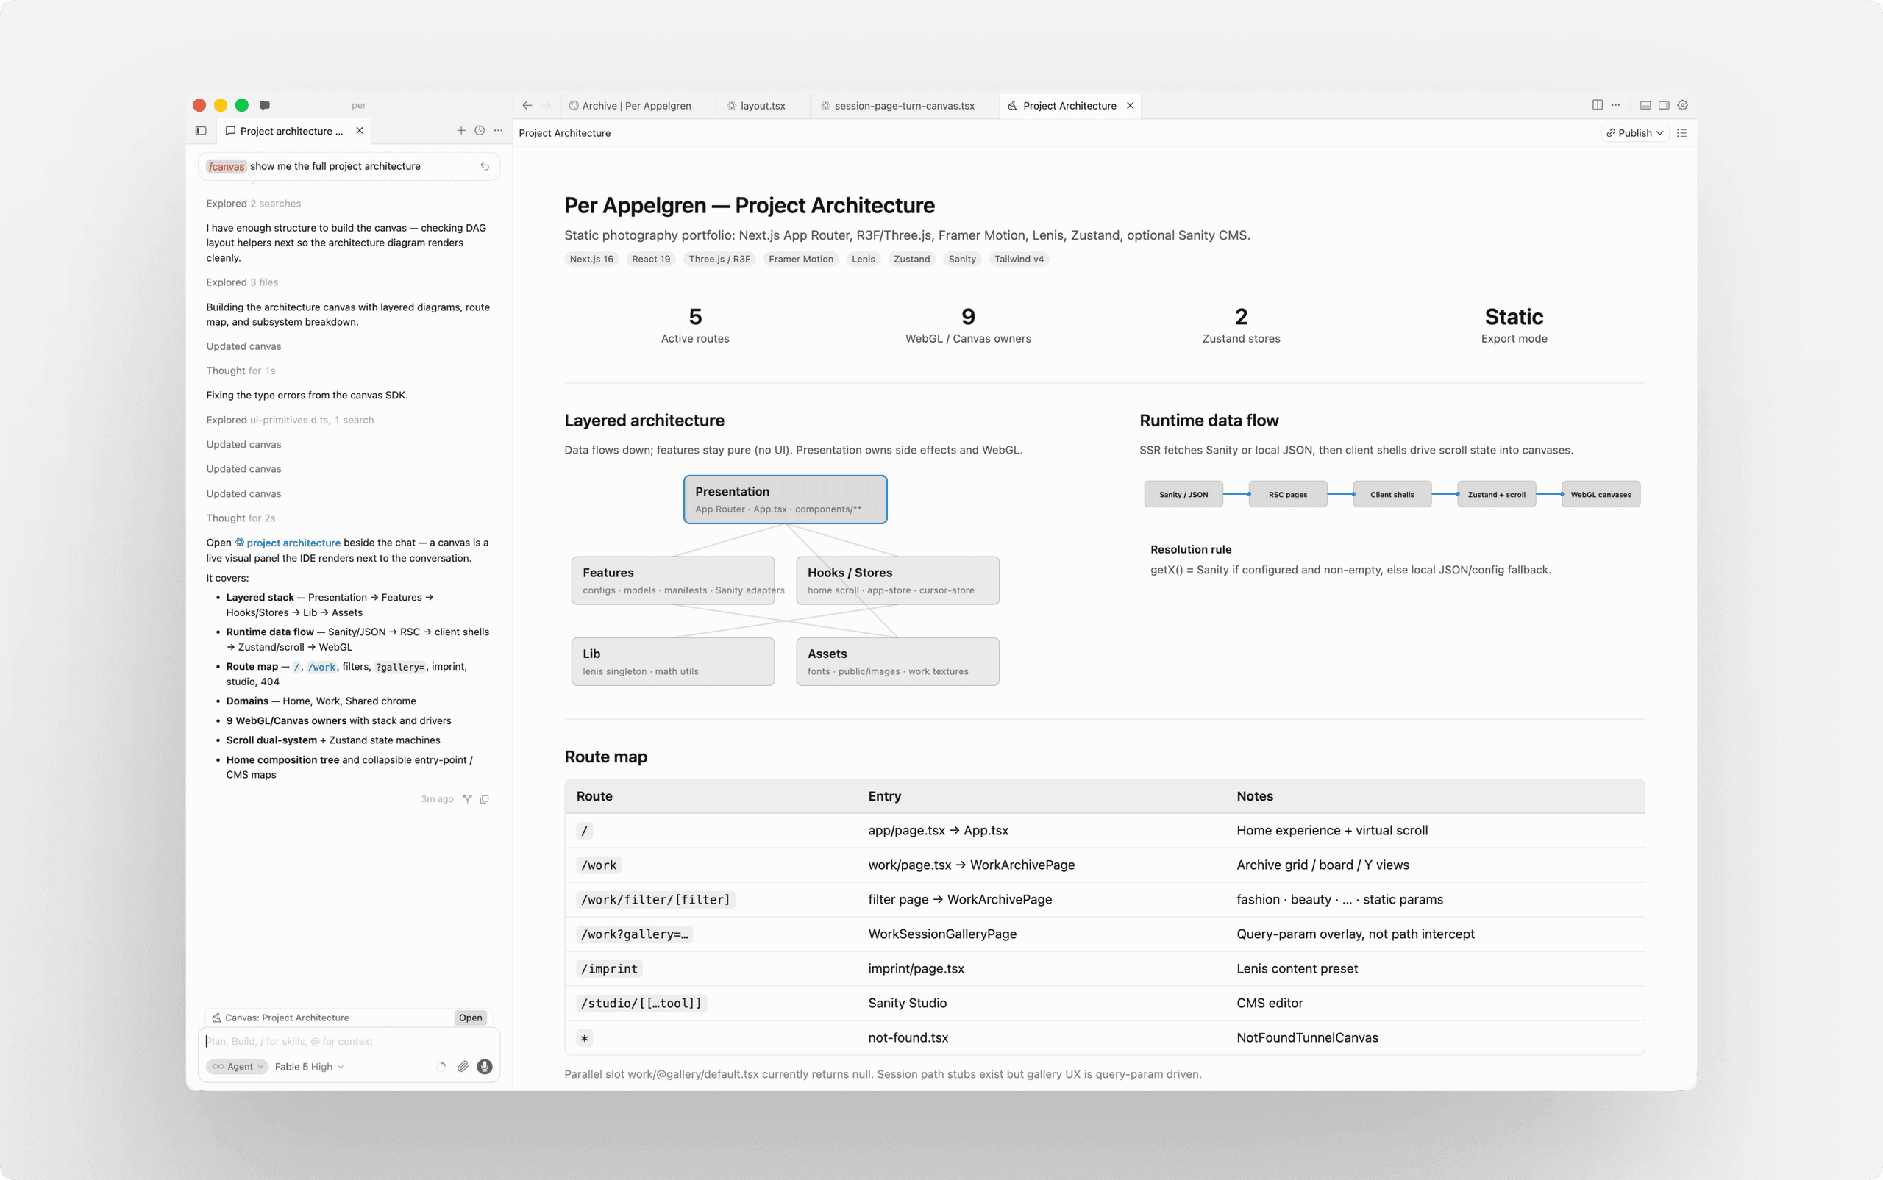
Task: Show the canvas outline list icon
Action: [x=1681, y=134]
